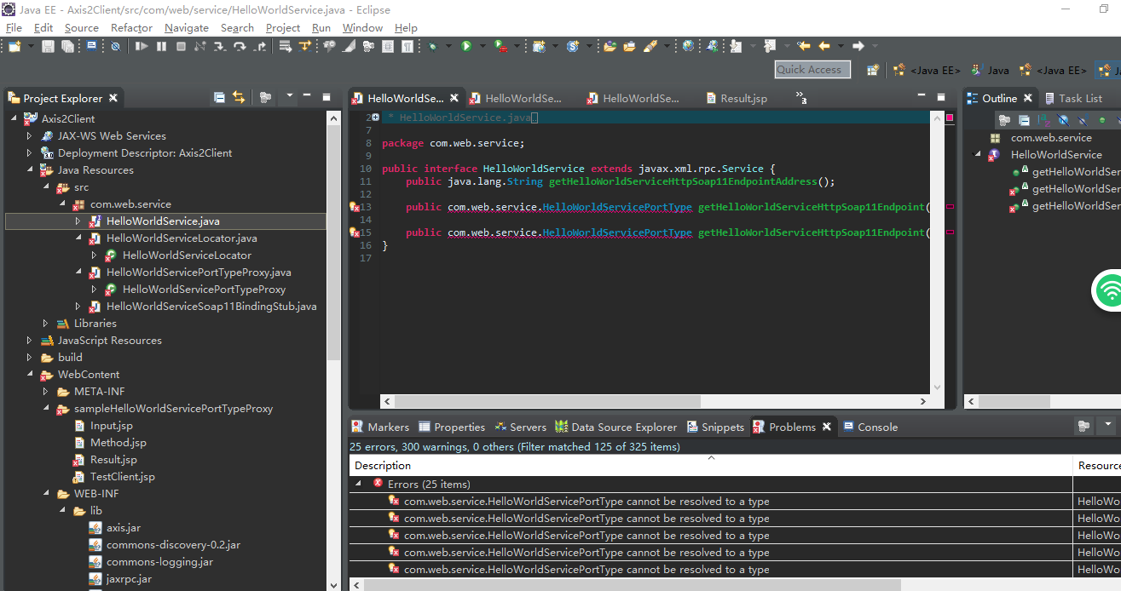Select axis.jar in lib folder

point(114,528)
